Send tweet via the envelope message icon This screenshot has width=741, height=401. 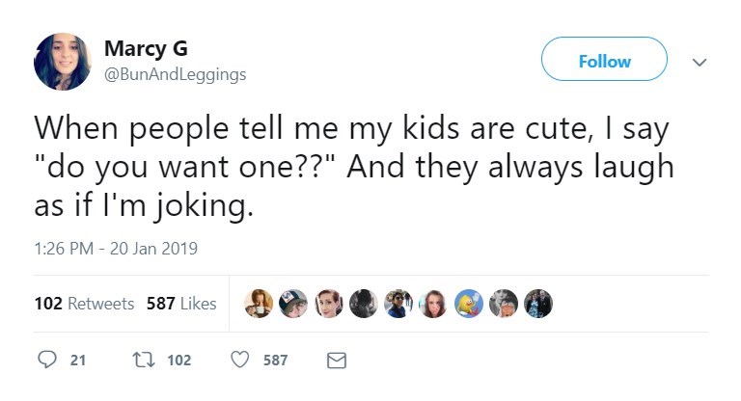(x=336, y=360)
